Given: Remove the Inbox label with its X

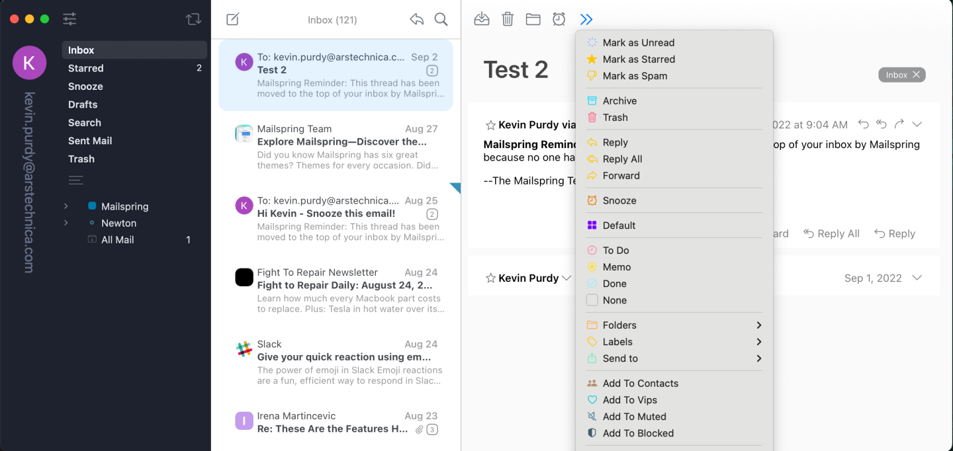Looking at the screenshot, I should (917, 75).
